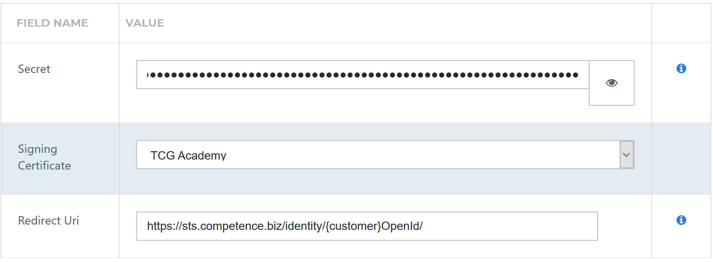Click the {customer} placeholder in the Redirect Uri
The height and width of the screenshot is (262, 713).
coord(353,226)
